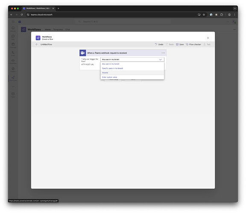Viewport: 246px width, 213px height.
Task: Click 'When a Teams webhook request is received' header
Action: click(x=107, y=53)
